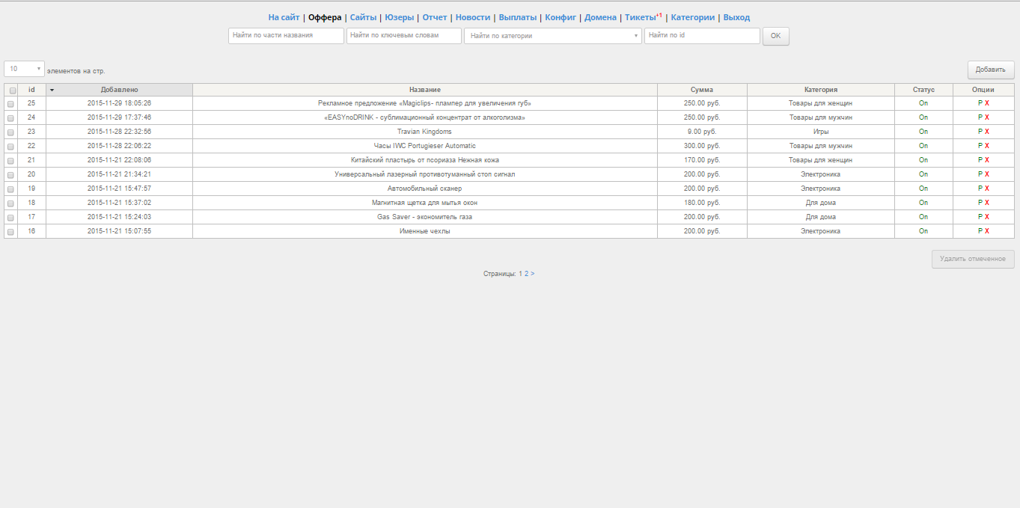Click the green P icon for offer 20
The width and height of the screenshot is (1020, 508).
click(x=980, y=174)
